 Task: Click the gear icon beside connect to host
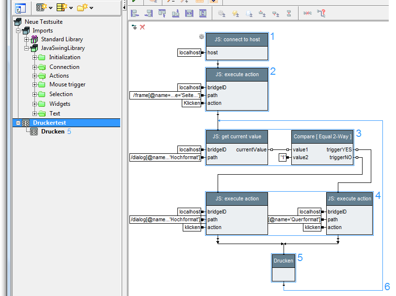[202, 36]
